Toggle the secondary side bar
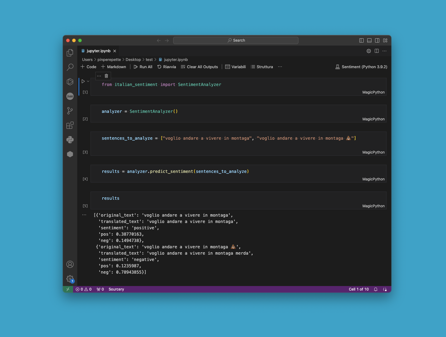 tap(377, 40)
